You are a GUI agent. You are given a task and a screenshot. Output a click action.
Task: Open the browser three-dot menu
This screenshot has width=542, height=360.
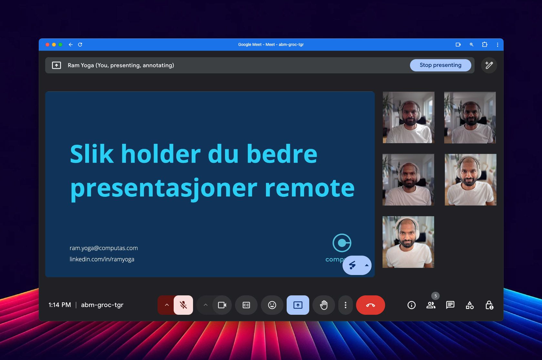497,45
